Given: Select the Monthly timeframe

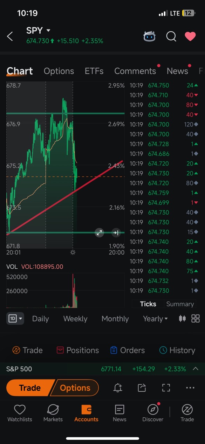Looking at the screenshot, I should [x=115, y=318].
